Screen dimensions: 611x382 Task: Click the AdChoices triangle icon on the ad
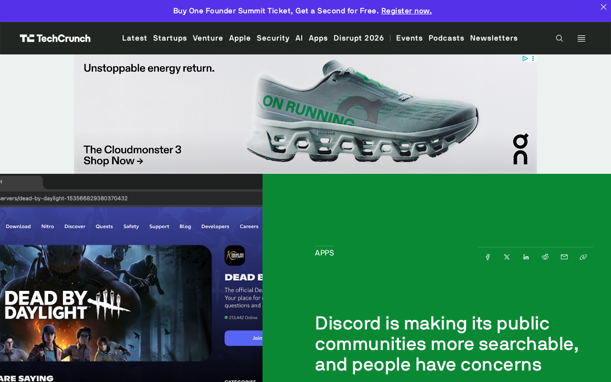point(525,58)
